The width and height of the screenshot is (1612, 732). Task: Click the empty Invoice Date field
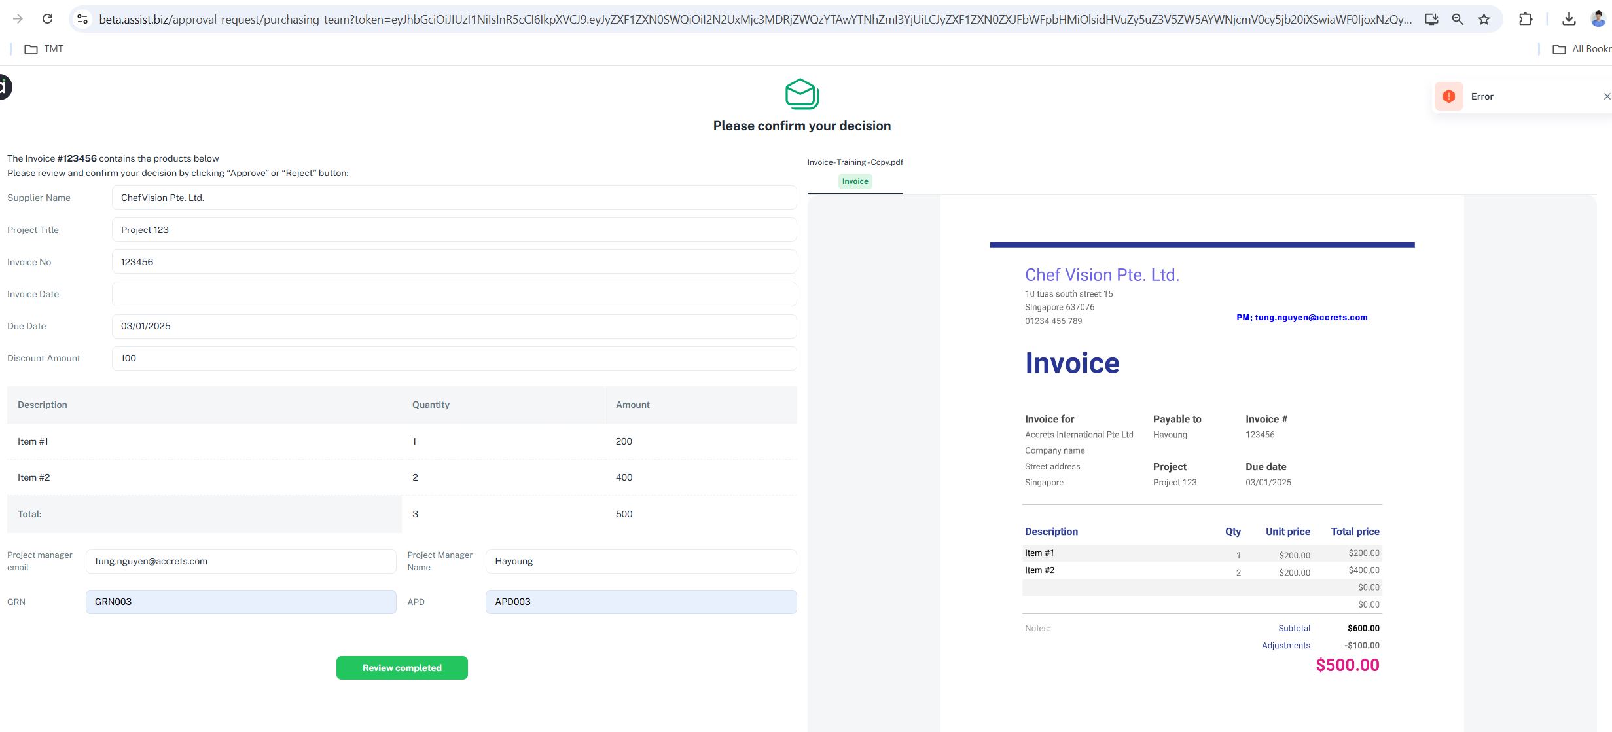pos(454,294)
